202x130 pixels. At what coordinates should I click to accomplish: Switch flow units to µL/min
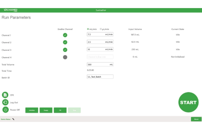[x=101, y=29]
